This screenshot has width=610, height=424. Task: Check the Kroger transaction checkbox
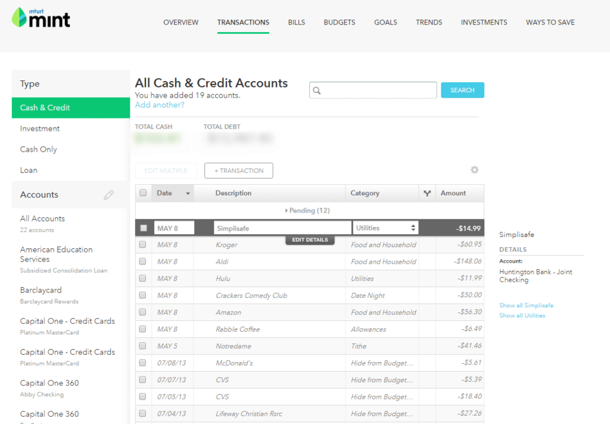click(143, 244)
